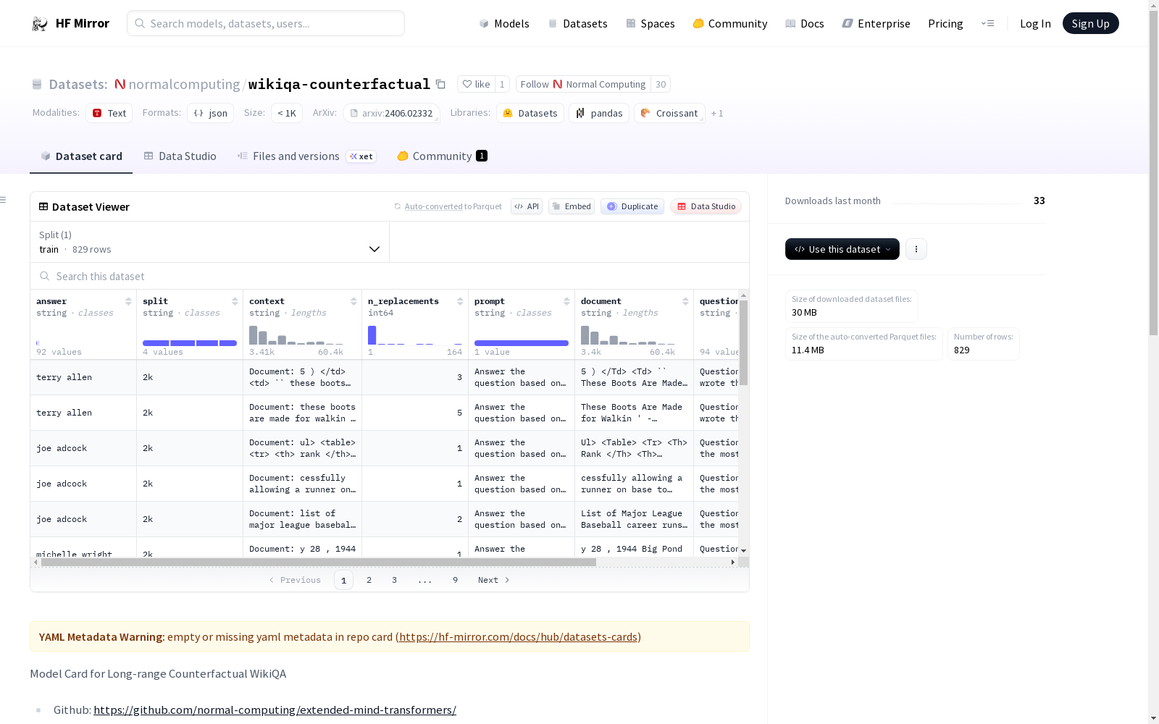This screenshot has height=724, width=1159.
Task: Go to the Next page of rows
Action: tap(494, 580)
